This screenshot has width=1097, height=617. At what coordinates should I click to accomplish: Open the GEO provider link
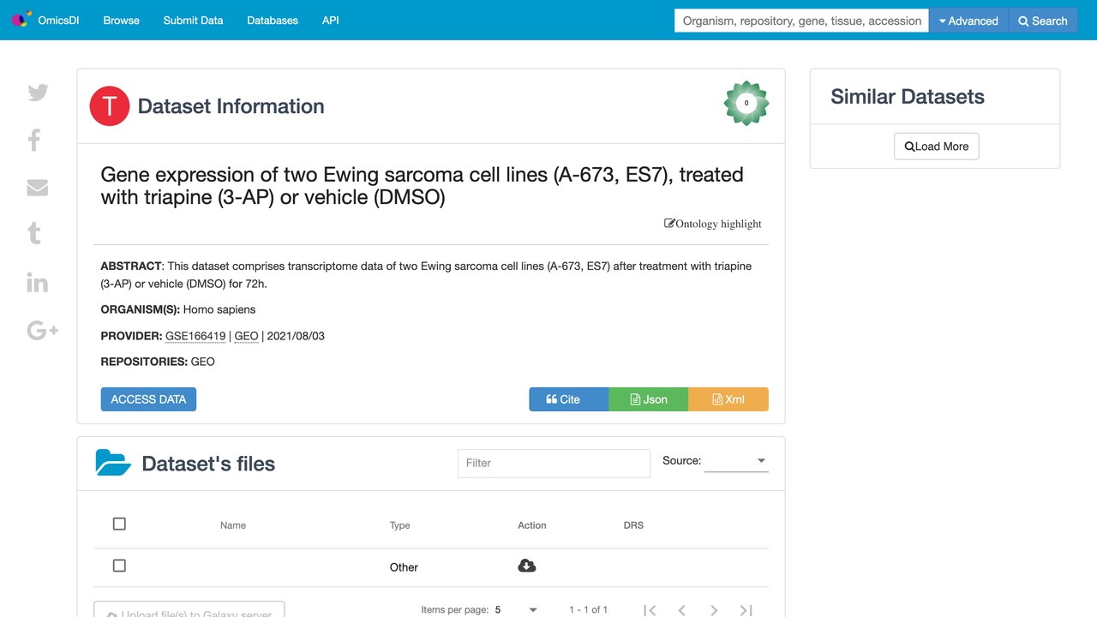click(x=246, y=336)
